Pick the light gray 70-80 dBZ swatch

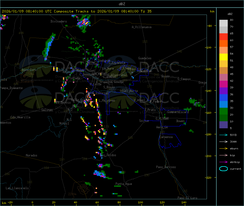click(x=223, y=23)
